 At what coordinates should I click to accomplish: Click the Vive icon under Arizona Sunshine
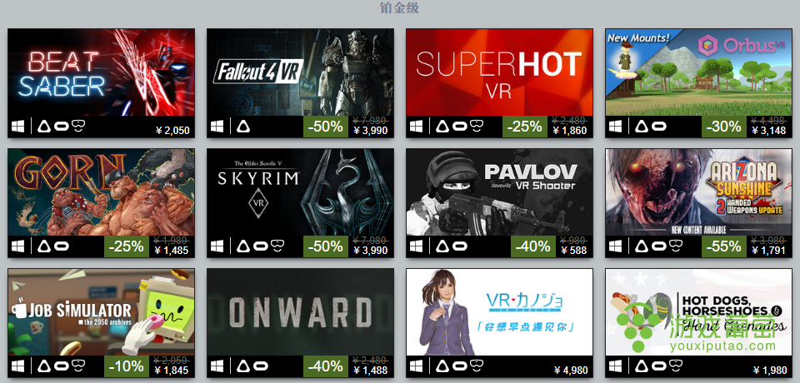coord(642,246)
